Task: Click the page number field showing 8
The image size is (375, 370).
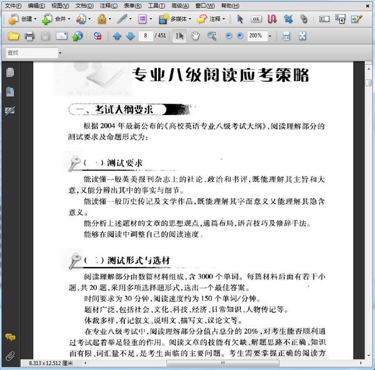Action: point(146,36)
